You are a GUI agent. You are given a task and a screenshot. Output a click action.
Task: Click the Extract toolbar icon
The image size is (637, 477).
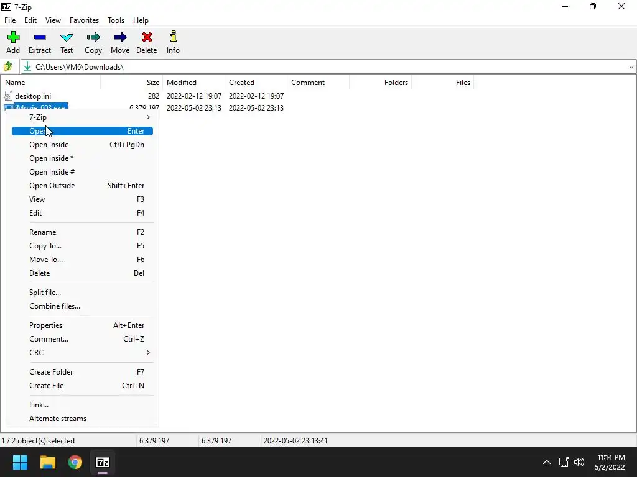[40, 37]
